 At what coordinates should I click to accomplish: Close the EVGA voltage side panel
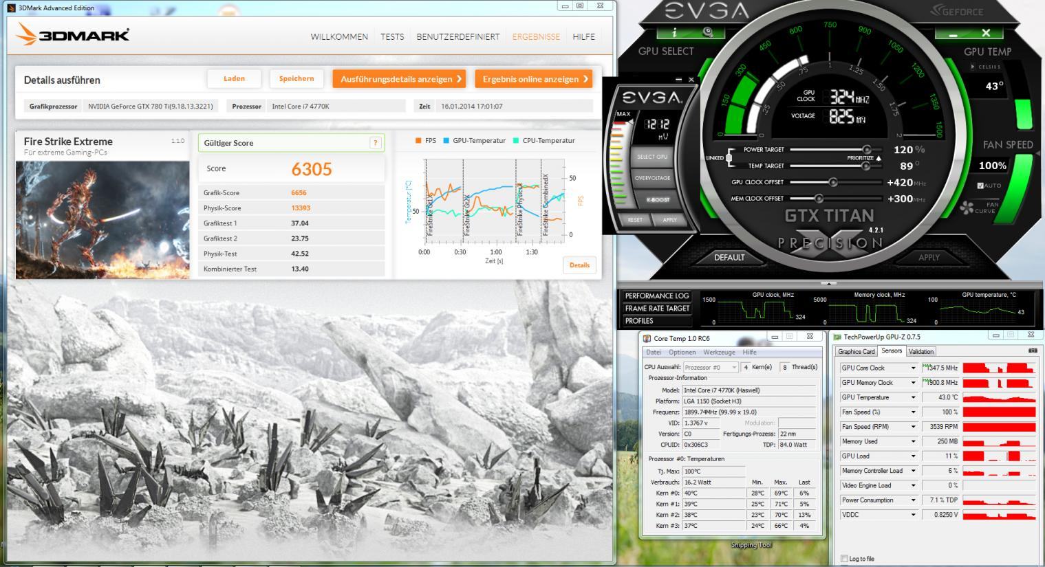tap(691, 80)
